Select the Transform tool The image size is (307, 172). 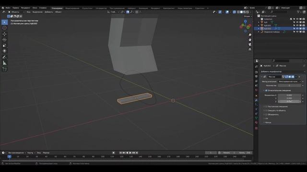(4, 51)
